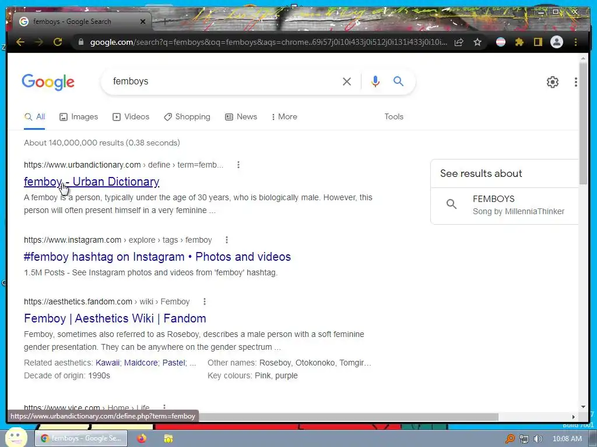Click the Google logo
The height and width of the screenshot is (447, 597).
click(x=48, y=82)
